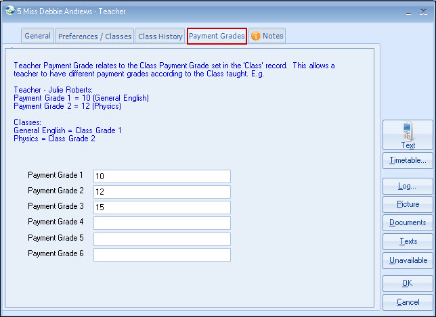Mark teacher as Unavailable
The height and width of the screenshot is (317, 436).
click(408, 260)
